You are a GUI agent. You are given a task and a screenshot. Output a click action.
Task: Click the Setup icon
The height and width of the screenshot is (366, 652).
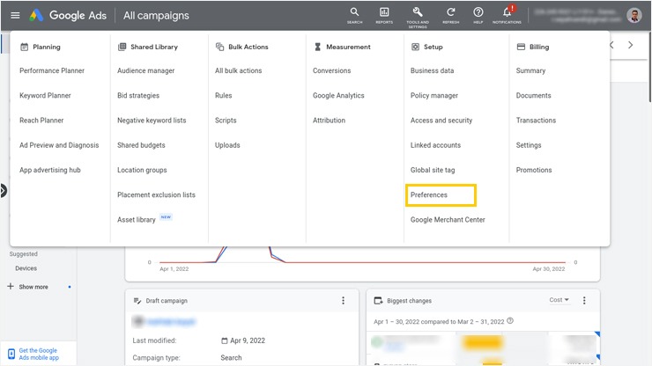point(415,47)
